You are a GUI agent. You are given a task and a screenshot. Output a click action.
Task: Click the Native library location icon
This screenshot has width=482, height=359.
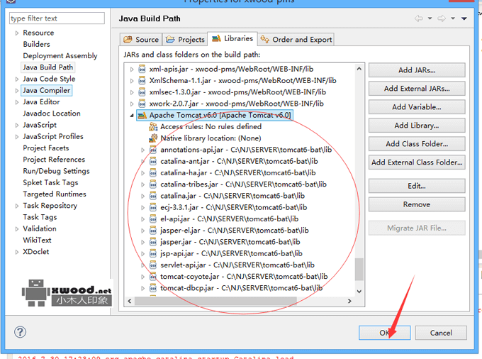(x=153, y=138)
